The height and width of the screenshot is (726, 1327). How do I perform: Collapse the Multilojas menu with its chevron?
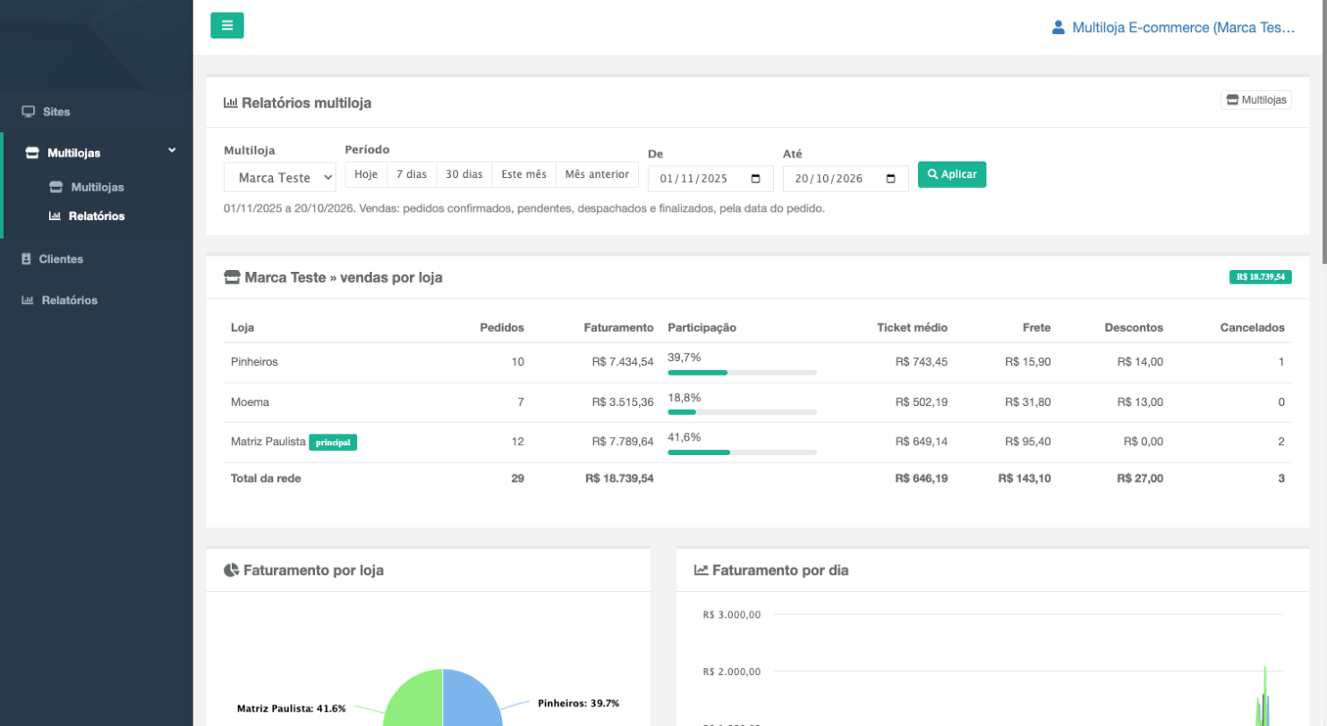(x=172, y=151)
